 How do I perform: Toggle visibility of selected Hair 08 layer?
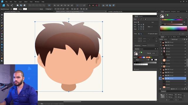[185, 78]
